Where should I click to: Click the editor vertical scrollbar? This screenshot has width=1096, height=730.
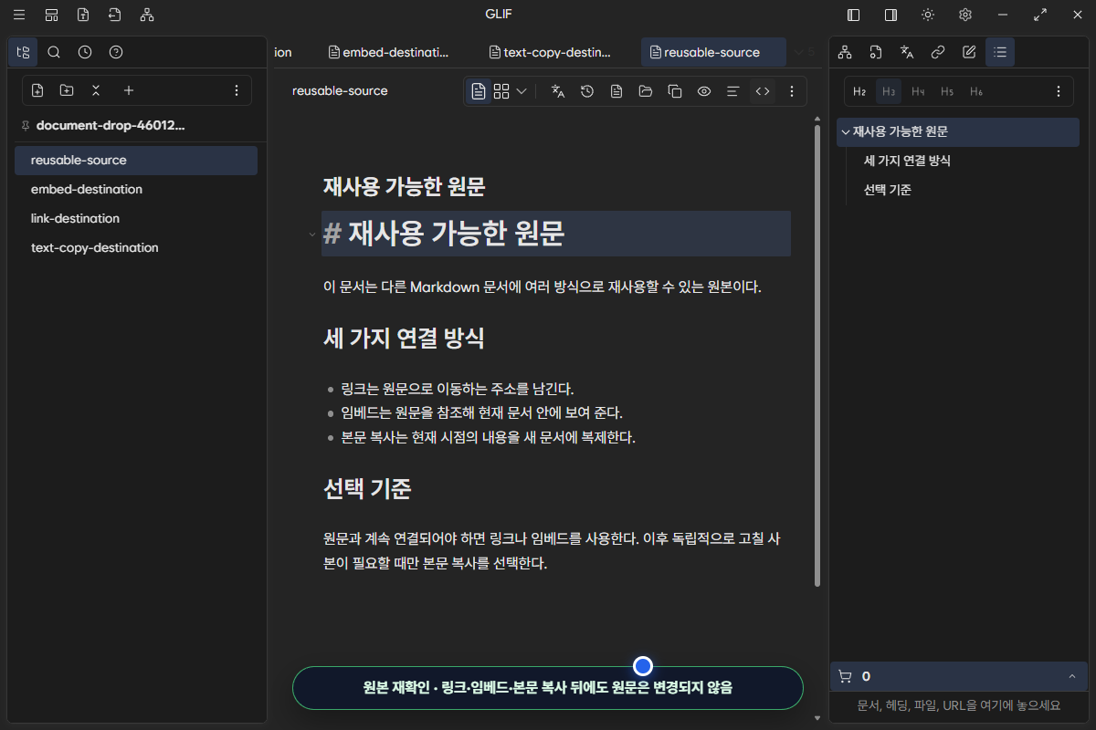(x=817, y=356)
